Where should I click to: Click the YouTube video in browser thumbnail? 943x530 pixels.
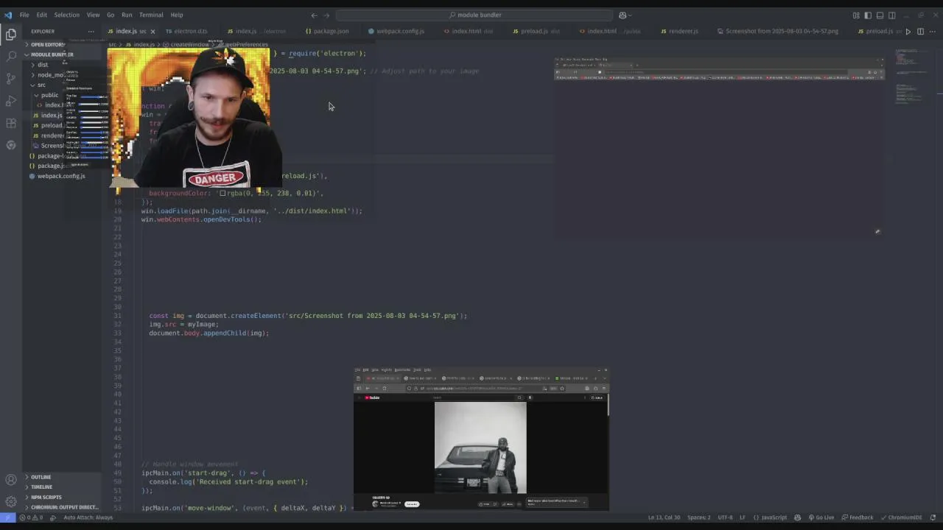480,448
